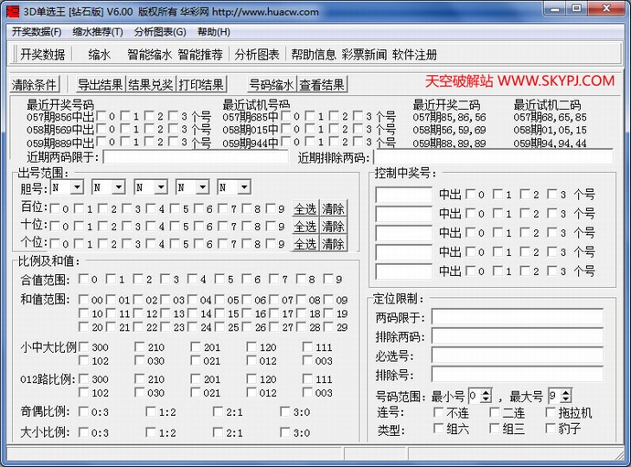Click the 智能缩水 toolbar button
Screen dimensions: 631x467
(149, 55)
